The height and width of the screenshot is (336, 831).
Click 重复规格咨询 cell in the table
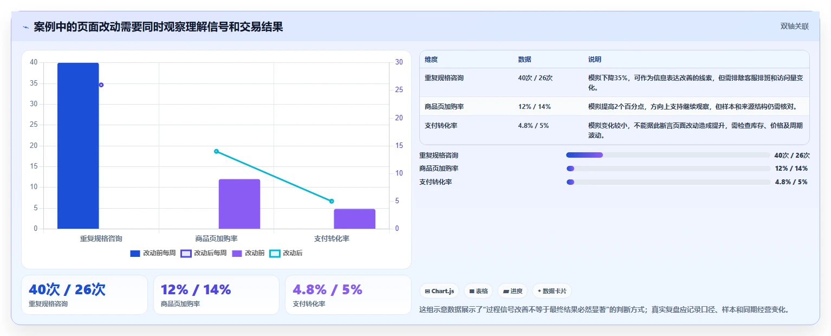tap(444, 78)
